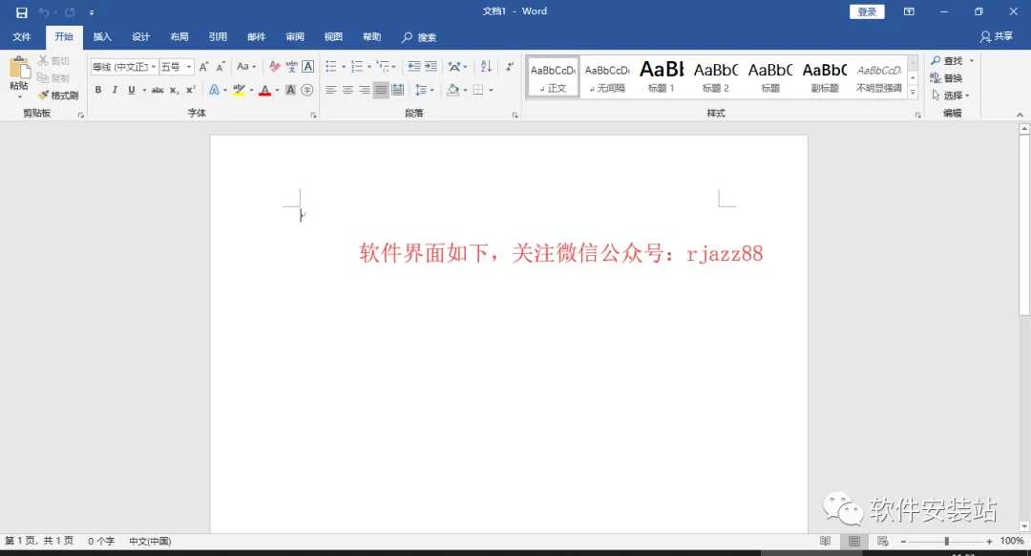The image size is (1031, 556).
Task: Open the font size (五号) dropdown
Action: [x=189, y=67]
